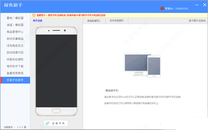Screen dimensions: 208x130
Task: Select 自动回复内容 in sidebar
Action: pos(15,52)
